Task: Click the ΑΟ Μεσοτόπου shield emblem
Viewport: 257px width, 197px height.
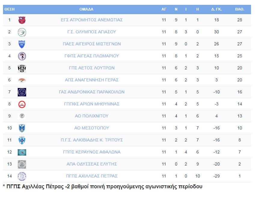Action: point(22,128)
